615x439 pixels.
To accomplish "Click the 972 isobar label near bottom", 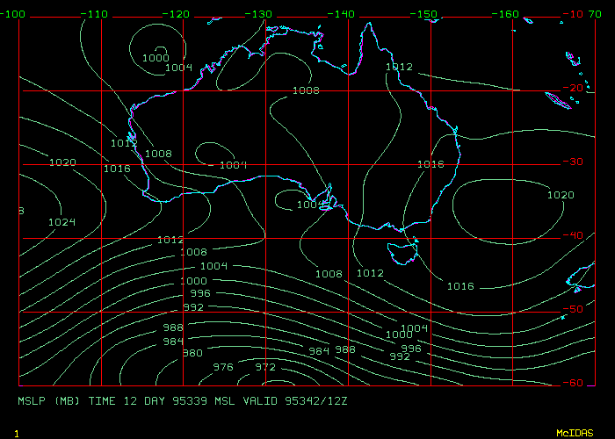I will [264, 366].
